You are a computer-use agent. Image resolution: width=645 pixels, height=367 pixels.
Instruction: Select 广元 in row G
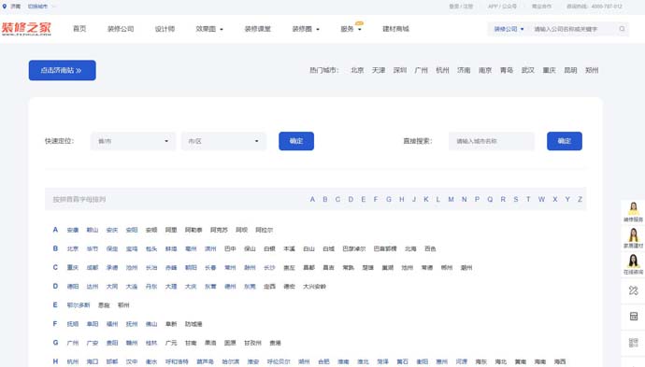[x=171, y=343]
